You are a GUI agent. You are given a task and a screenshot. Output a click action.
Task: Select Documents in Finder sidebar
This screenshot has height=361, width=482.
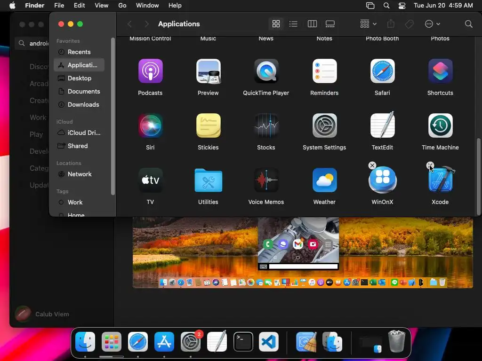tap(79, 92)
